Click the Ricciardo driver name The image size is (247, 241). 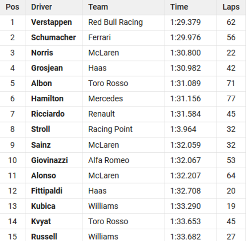coord(48,114)
